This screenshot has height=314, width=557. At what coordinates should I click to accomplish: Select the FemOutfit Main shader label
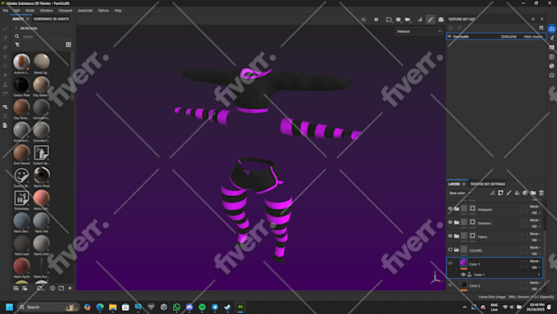pyautogui.click(x=533, y=37)
